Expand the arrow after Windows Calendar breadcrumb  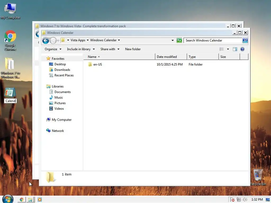[119, 40]
